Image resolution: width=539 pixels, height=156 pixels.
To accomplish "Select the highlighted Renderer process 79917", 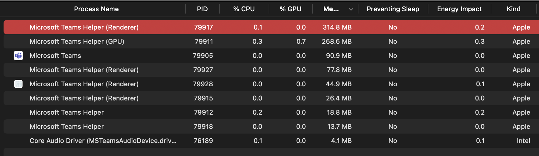I will coord(271,27).
